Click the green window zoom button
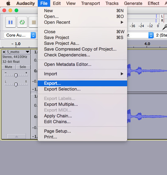 coord(16,10)
